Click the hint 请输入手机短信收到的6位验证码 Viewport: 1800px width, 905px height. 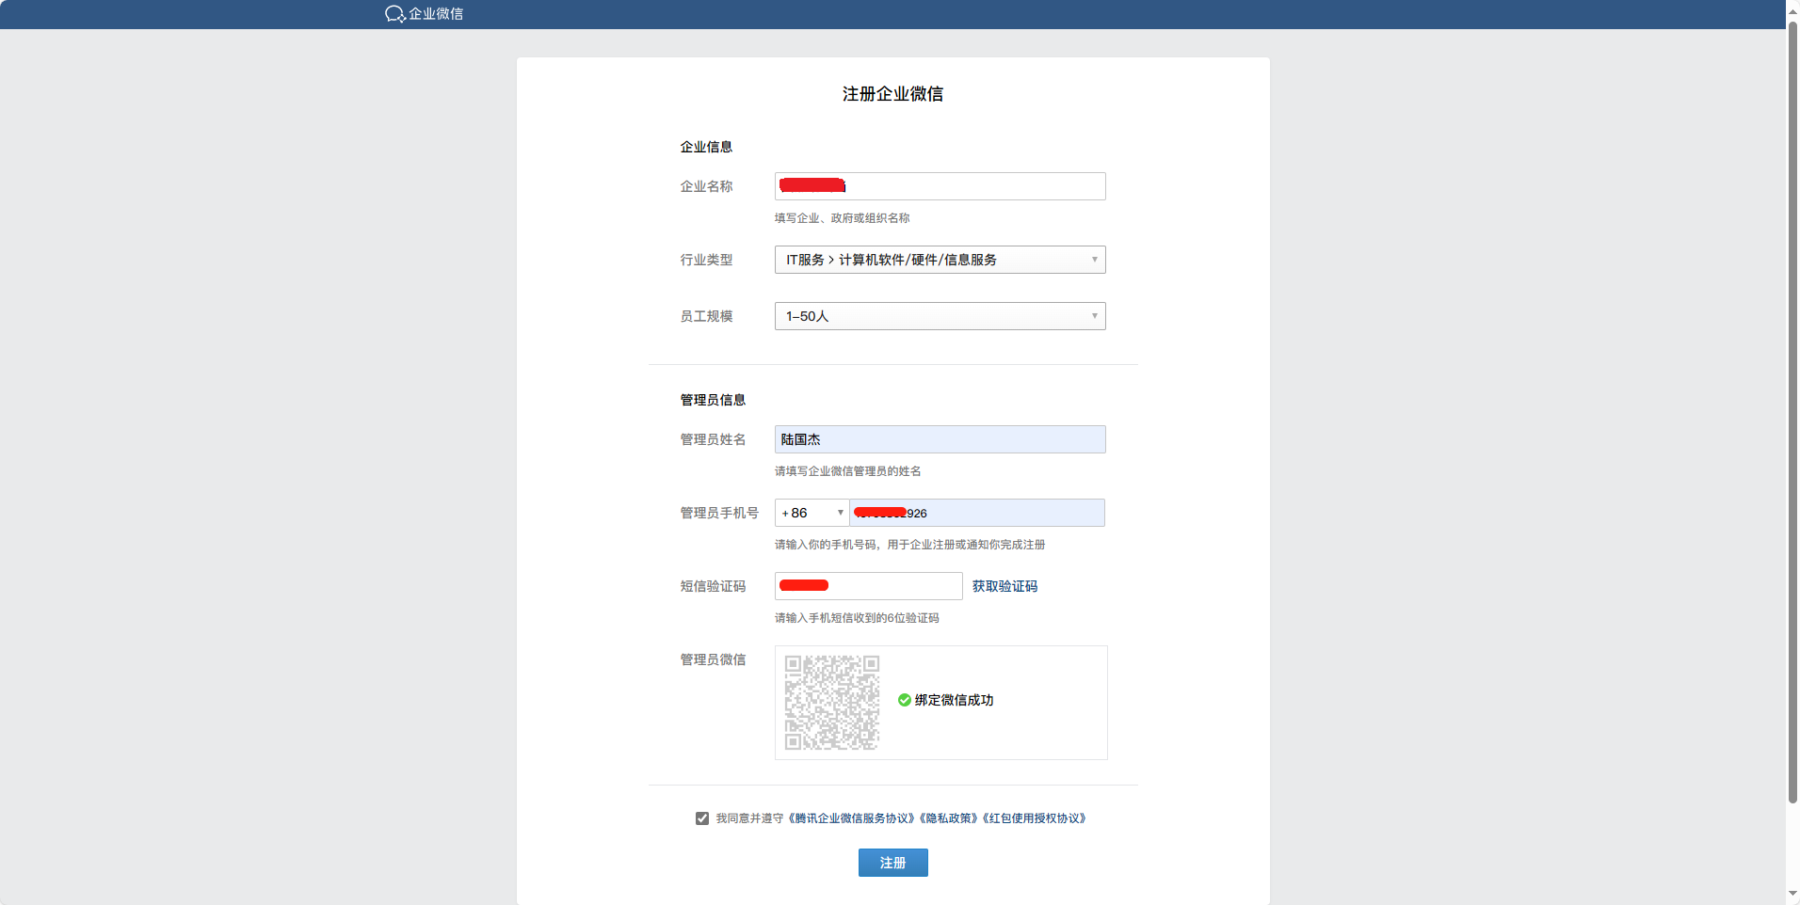click(857, 618)
